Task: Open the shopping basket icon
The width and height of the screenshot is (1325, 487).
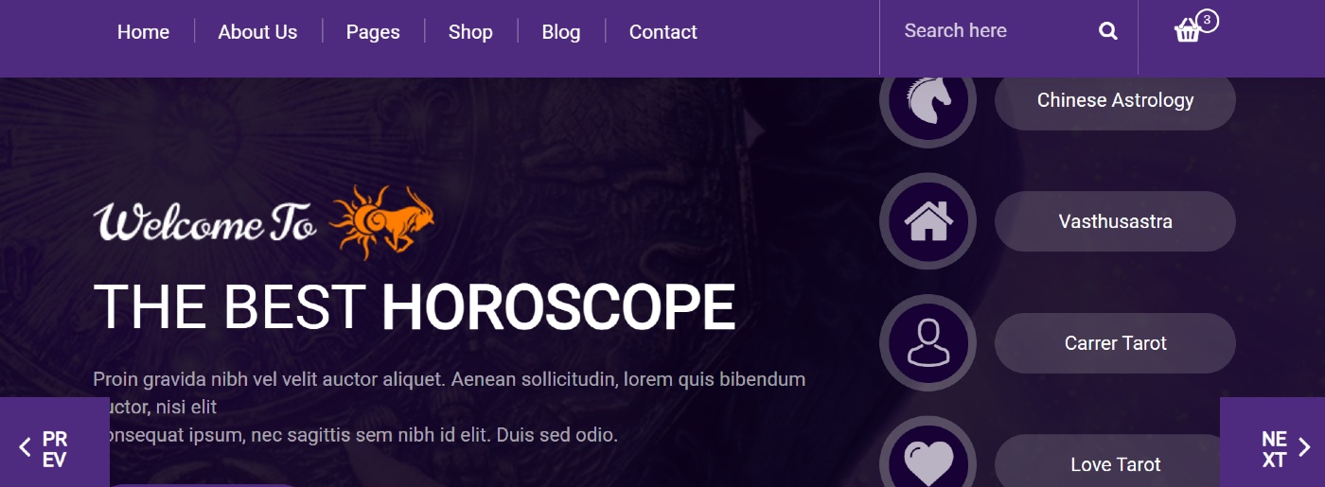Action: [x=1187, y=32]
